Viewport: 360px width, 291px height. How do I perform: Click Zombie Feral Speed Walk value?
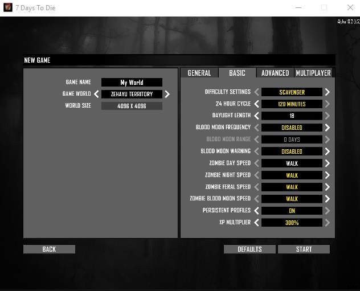tap(292, 187)
